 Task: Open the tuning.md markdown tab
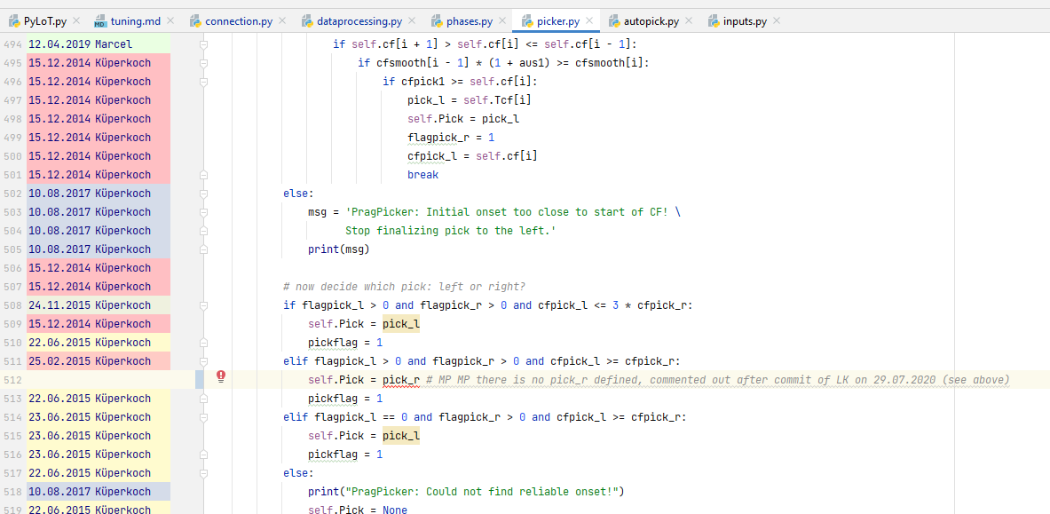coord(133,21)
